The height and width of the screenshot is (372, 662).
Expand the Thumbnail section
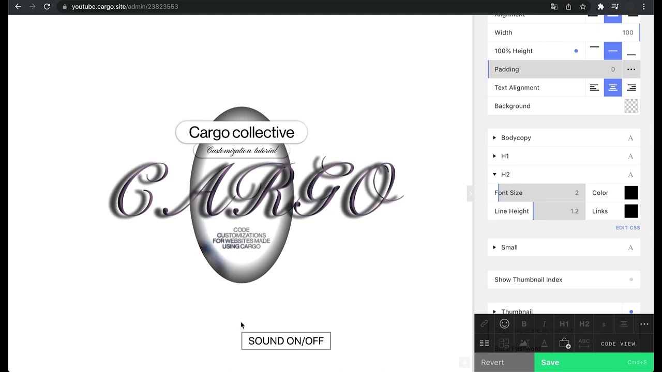[494, 312]
